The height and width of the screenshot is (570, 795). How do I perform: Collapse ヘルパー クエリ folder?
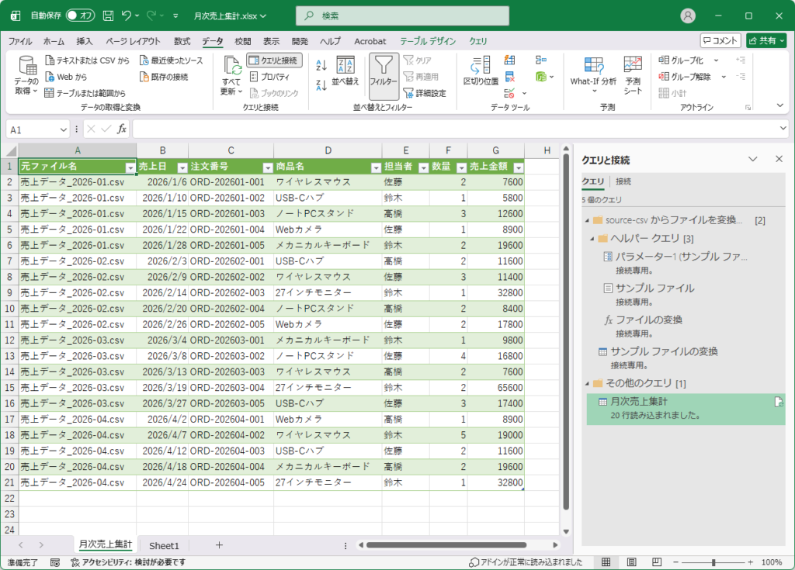tap(591, 239)
